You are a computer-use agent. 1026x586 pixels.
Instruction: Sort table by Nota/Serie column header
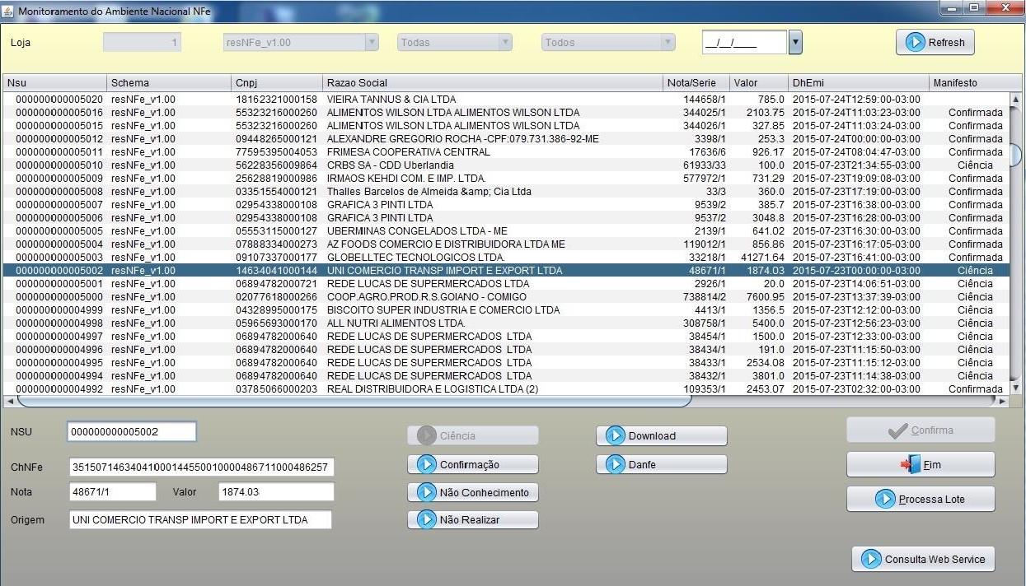[x=696, y=82]
